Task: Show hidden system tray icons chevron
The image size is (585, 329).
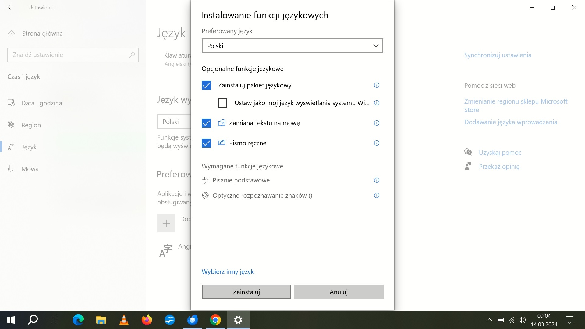Action: coord(489,320)
